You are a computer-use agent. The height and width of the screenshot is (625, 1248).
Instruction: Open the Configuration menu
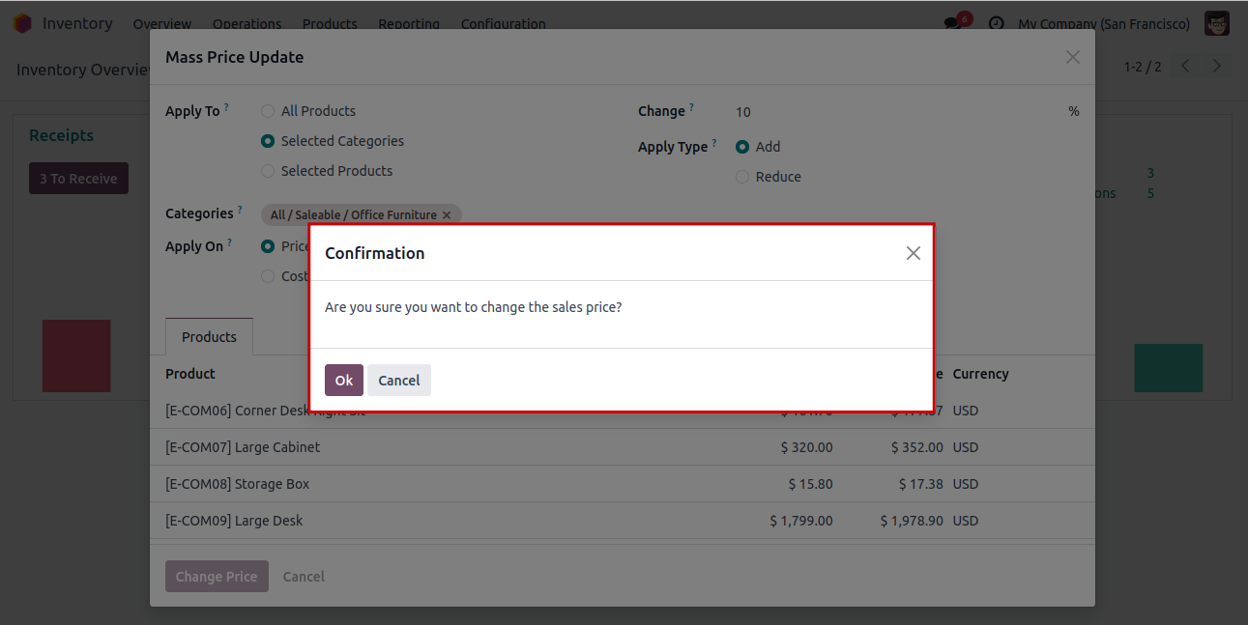pyautogui.click(x=503, y=23)
